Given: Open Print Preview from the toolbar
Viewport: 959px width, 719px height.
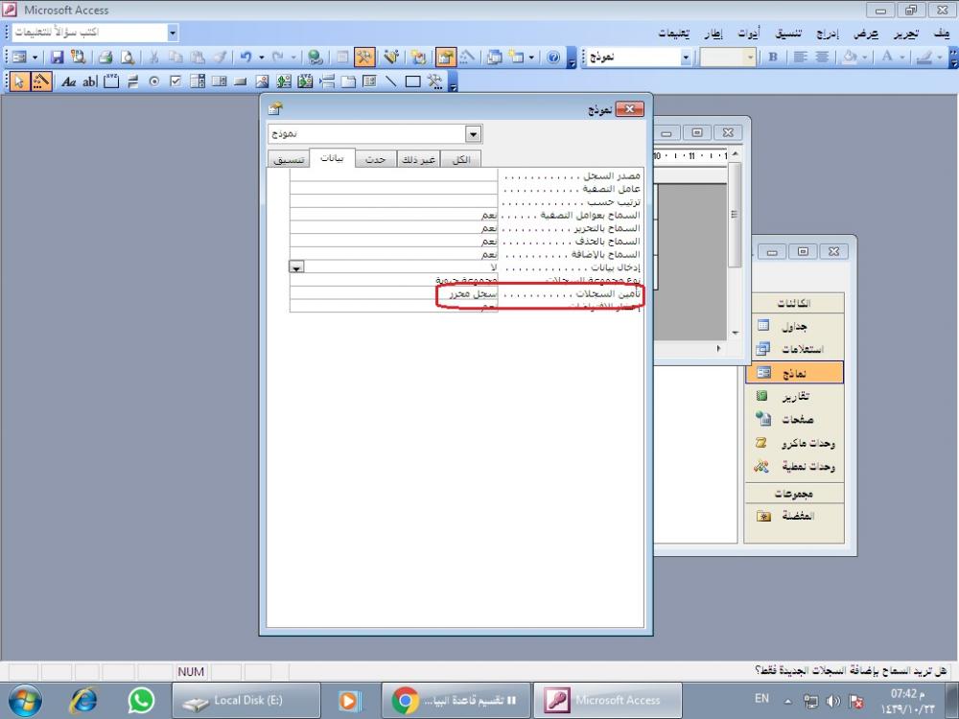Looking at the screenshot, I should 128,58.
